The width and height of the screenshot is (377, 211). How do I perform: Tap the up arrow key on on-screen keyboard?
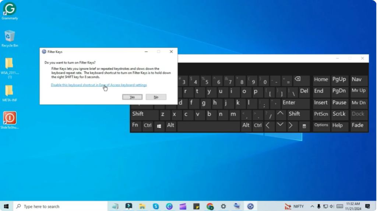[x=280, y=115]
